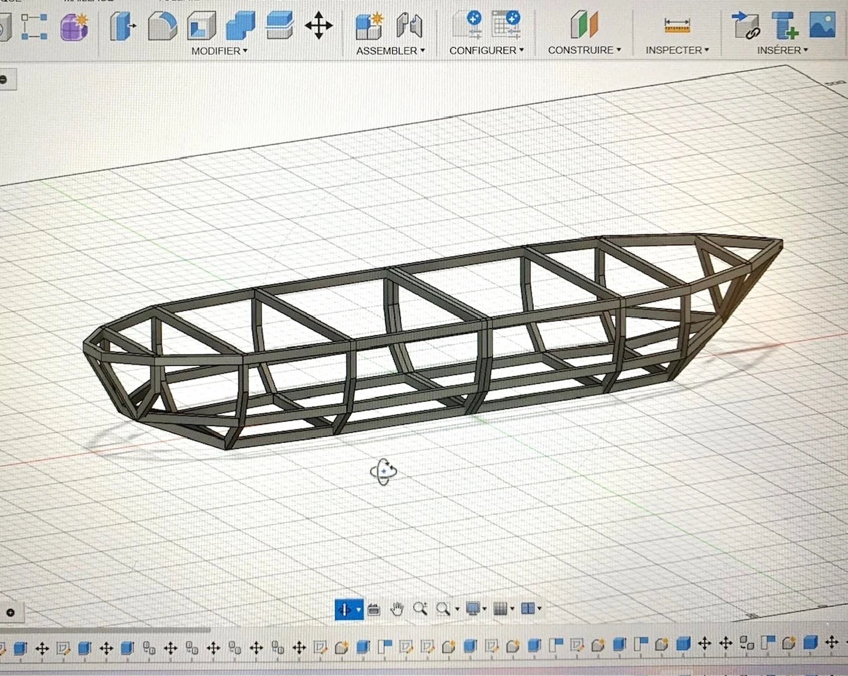Image resolution: width=848 pixels, height=676 pixels.
Task: Click the Insert McMaster-Carr bolt icon
Action: click(785, 25)
